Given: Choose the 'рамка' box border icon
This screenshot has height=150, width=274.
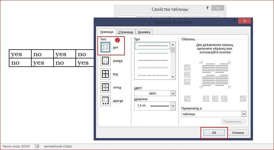Looking at the screenshot, I should click(x=105, y=61).
